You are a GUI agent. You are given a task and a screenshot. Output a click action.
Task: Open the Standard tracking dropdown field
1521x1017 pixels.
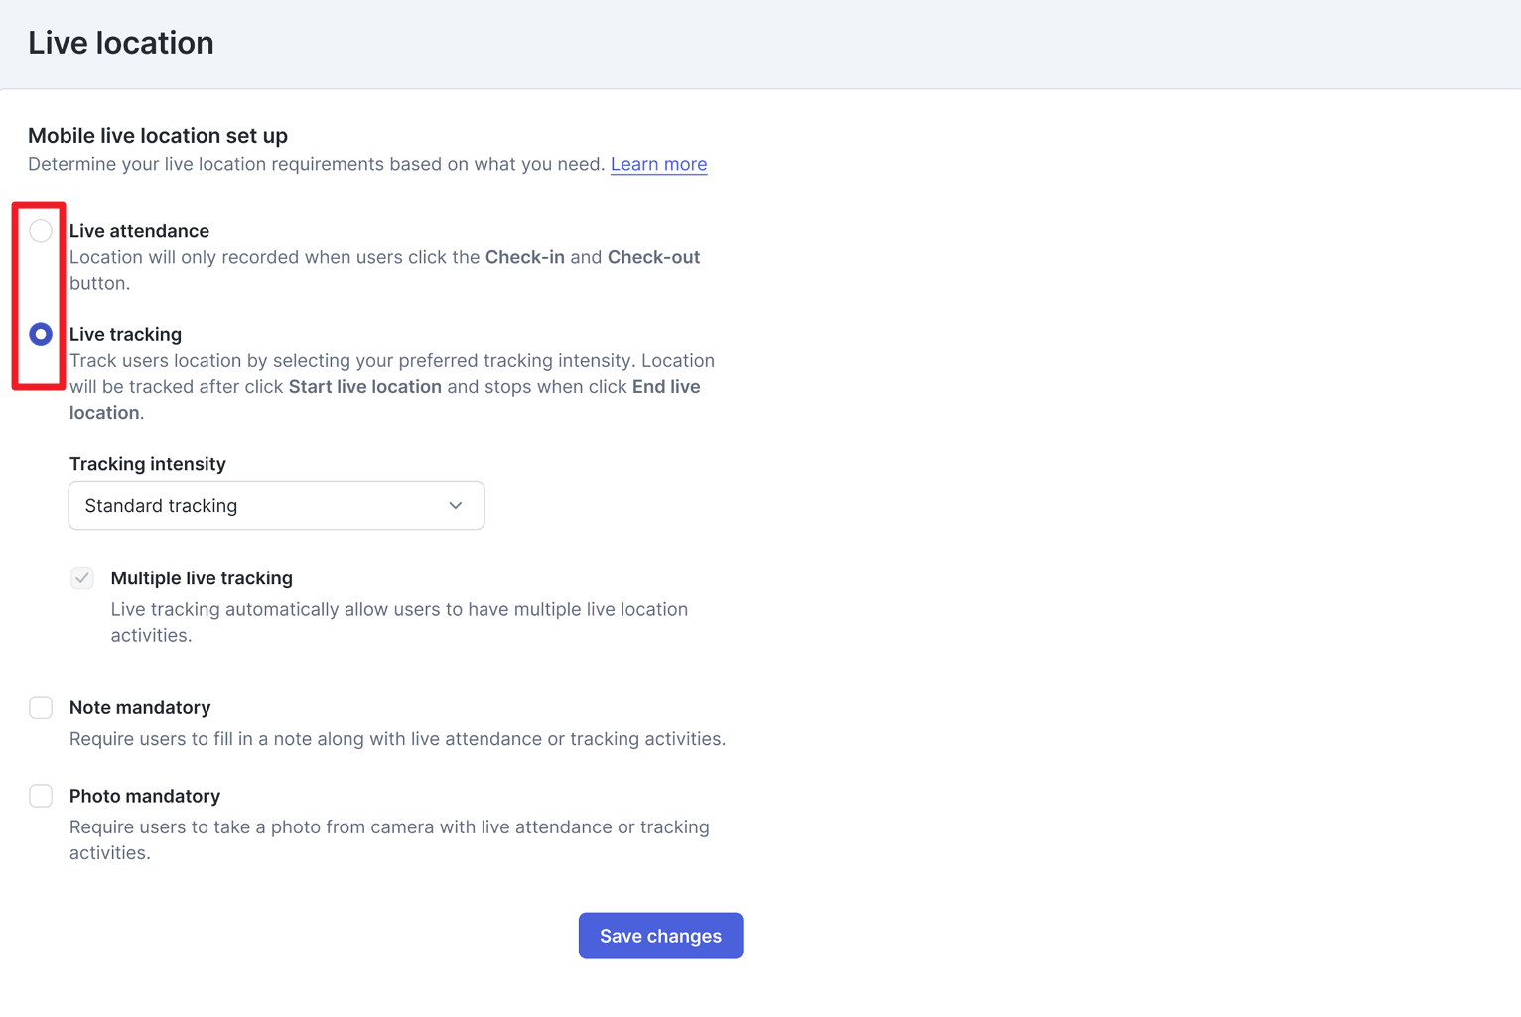pos(276,506)
